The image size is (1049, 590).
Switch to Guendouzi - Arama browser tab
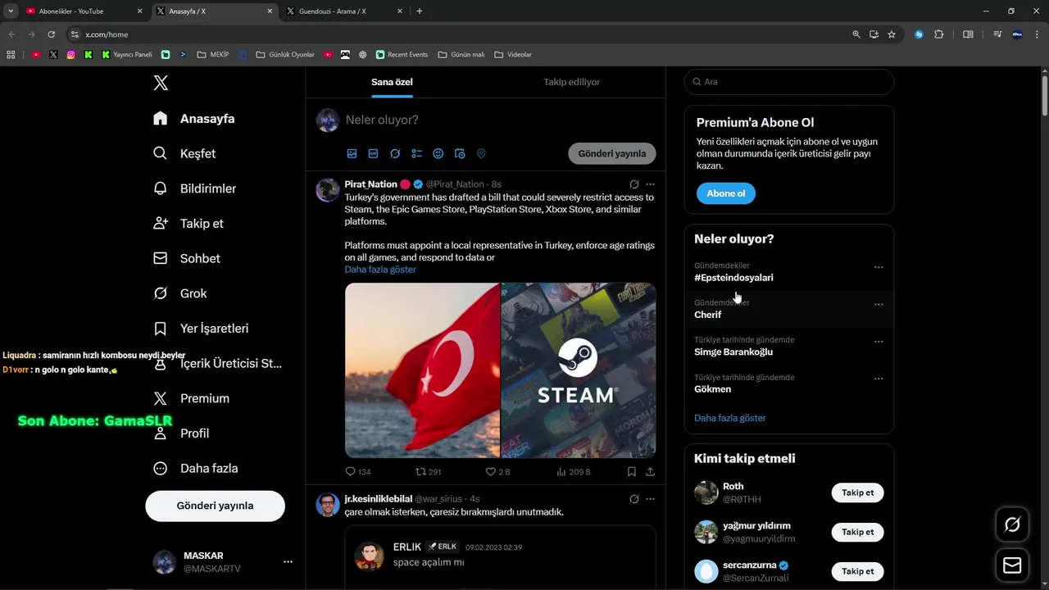coord(343,11)
